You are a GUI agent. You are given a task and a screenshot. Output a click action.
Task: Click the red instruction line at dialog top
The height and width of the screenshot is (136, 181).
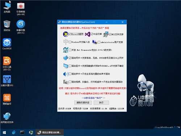(x=85, y=28)
